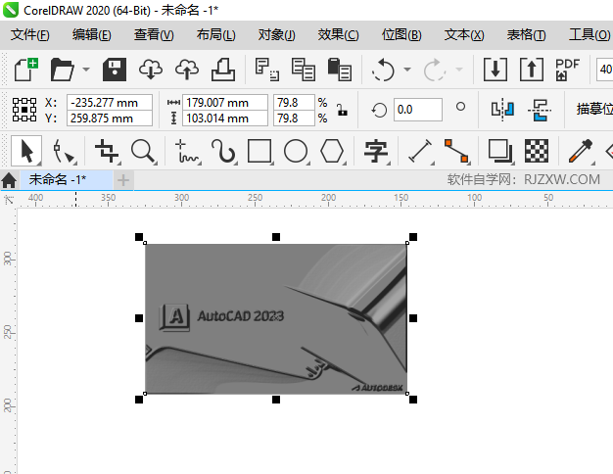
Task: Click the plus new tab button
Action: [x=123, y=180]
